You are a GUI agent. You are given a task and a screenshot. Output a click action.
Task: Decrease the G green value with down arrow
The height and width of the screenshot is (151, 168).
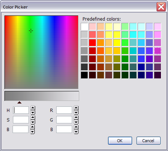coord(76,122)
